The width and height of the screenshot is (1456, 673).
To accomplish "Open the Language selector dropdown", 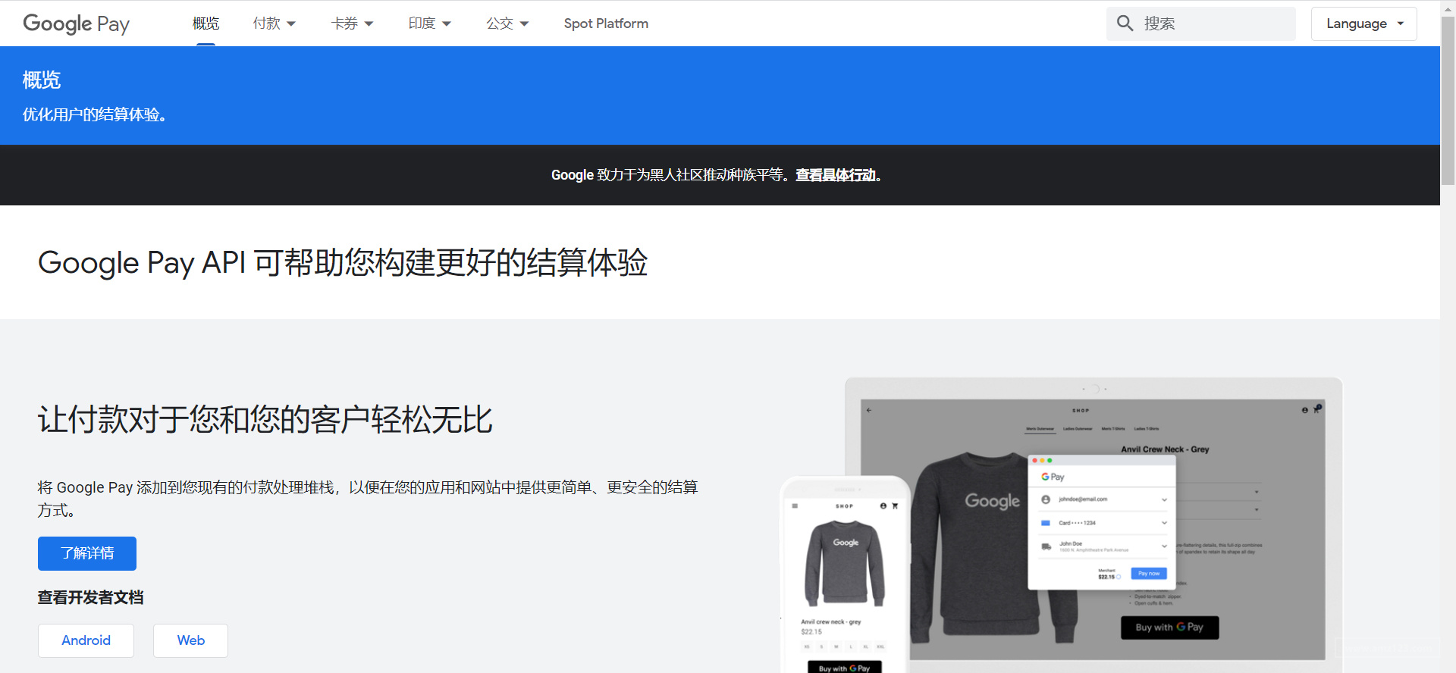I will [x=1364, y=23].
